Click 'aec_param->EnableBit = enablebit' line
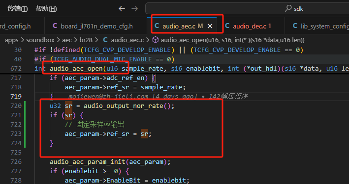Screen dimensions: 349x184 pos(127,181)
